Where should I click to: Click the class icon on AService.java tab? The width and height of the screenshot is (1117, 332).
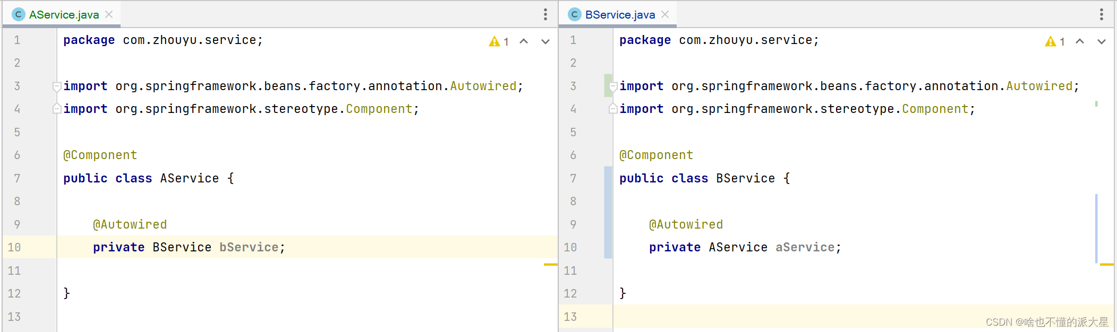click(18, 14)
